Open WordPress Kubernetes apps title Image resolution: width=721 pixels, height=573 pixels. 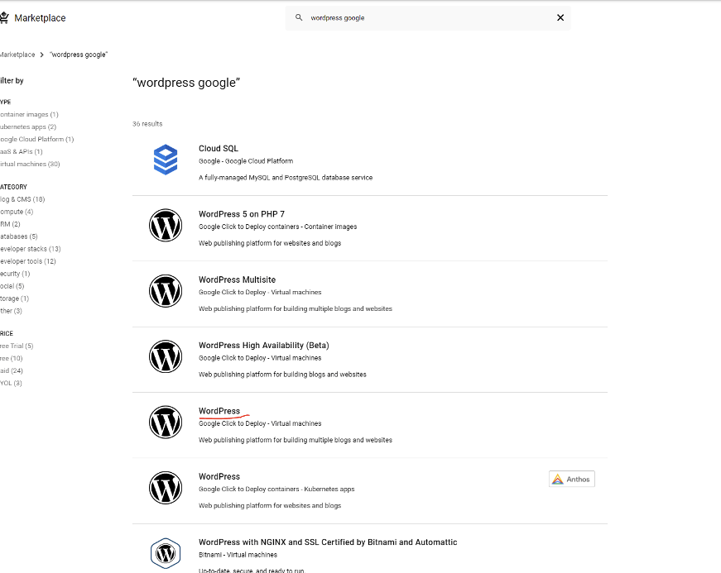pos(219,476)
